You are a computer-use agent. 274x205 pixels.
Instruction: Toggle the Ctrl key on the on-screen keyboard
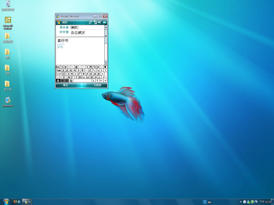[60, 77]
